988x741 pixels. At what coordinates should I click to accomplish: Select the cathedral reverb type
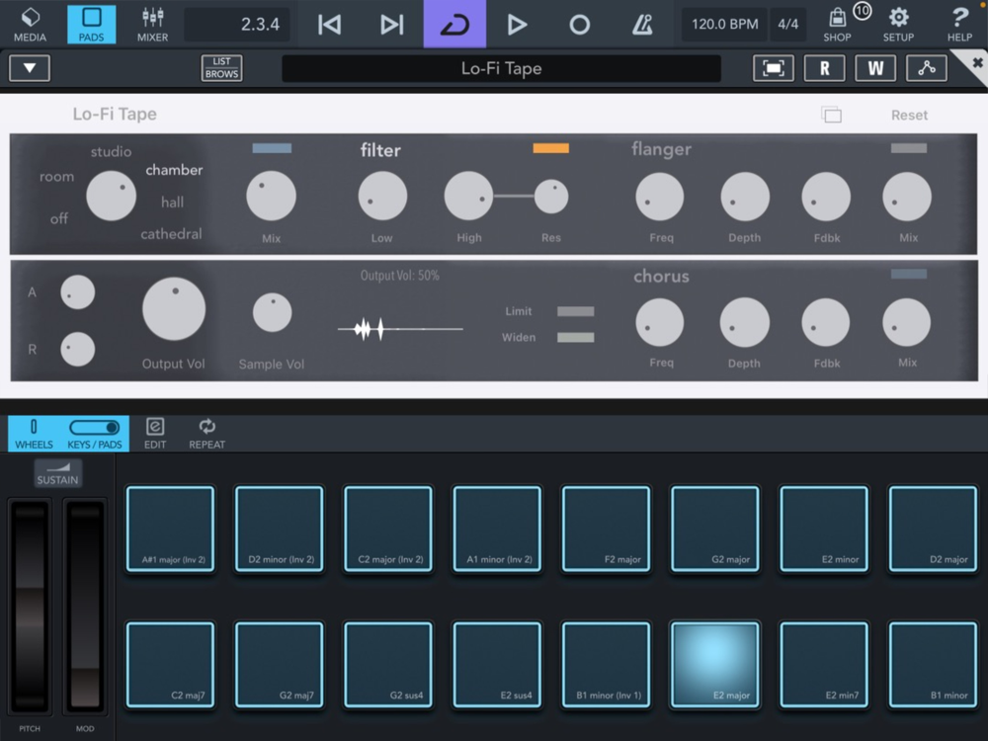(x=171, y=234)
